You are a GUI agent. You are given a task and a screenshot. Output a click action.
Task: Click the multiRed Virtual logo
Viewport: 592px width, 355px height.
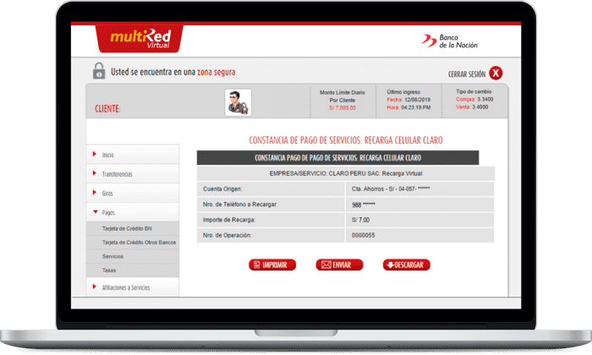[x=140, y=39]
